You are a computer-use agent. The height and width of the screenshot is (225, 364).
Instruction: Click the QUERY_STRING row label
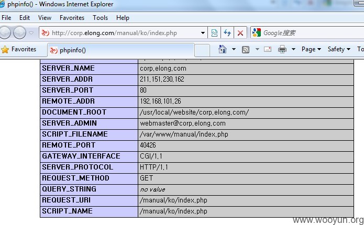(69, 189)
